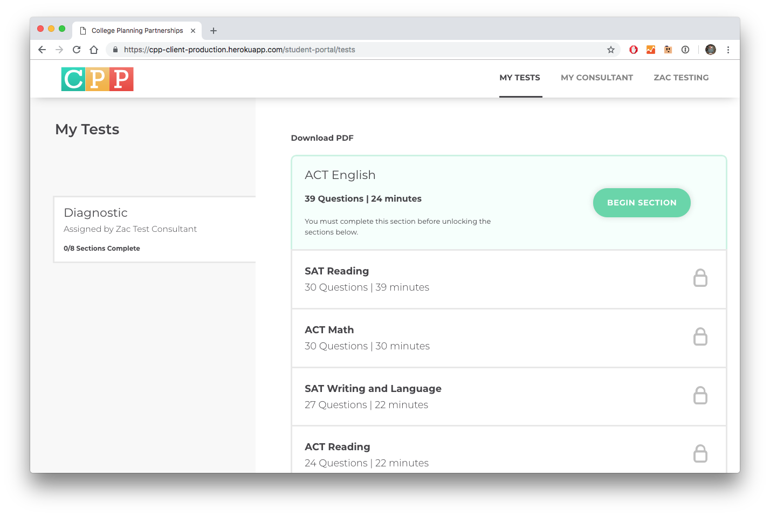
Task: Open the My Tests navigation tab
Action: 520,78
